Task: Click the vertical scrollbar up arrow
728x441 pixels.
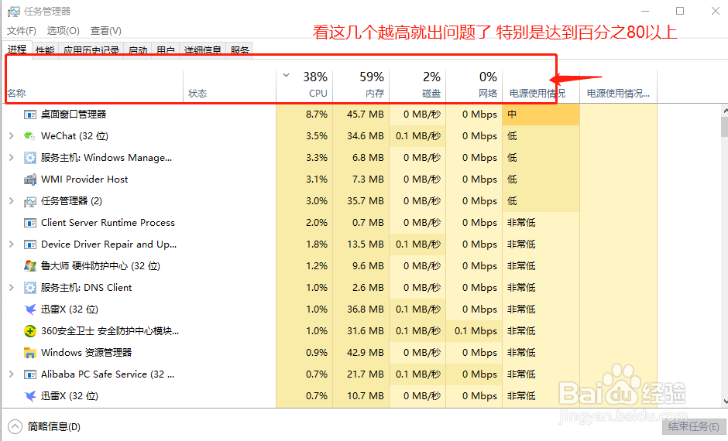Action: click(725, 111)
